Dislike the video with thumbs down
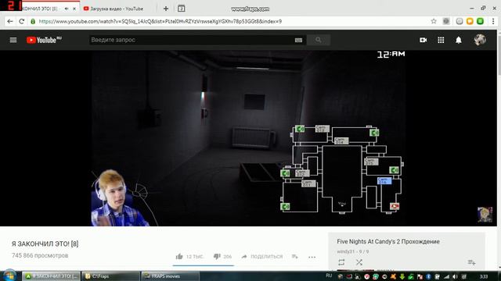The image size is (501, 281). (217, 257)
